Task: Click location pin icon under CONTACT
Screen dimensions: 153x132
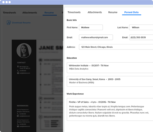Action: (x=18, y=67)
